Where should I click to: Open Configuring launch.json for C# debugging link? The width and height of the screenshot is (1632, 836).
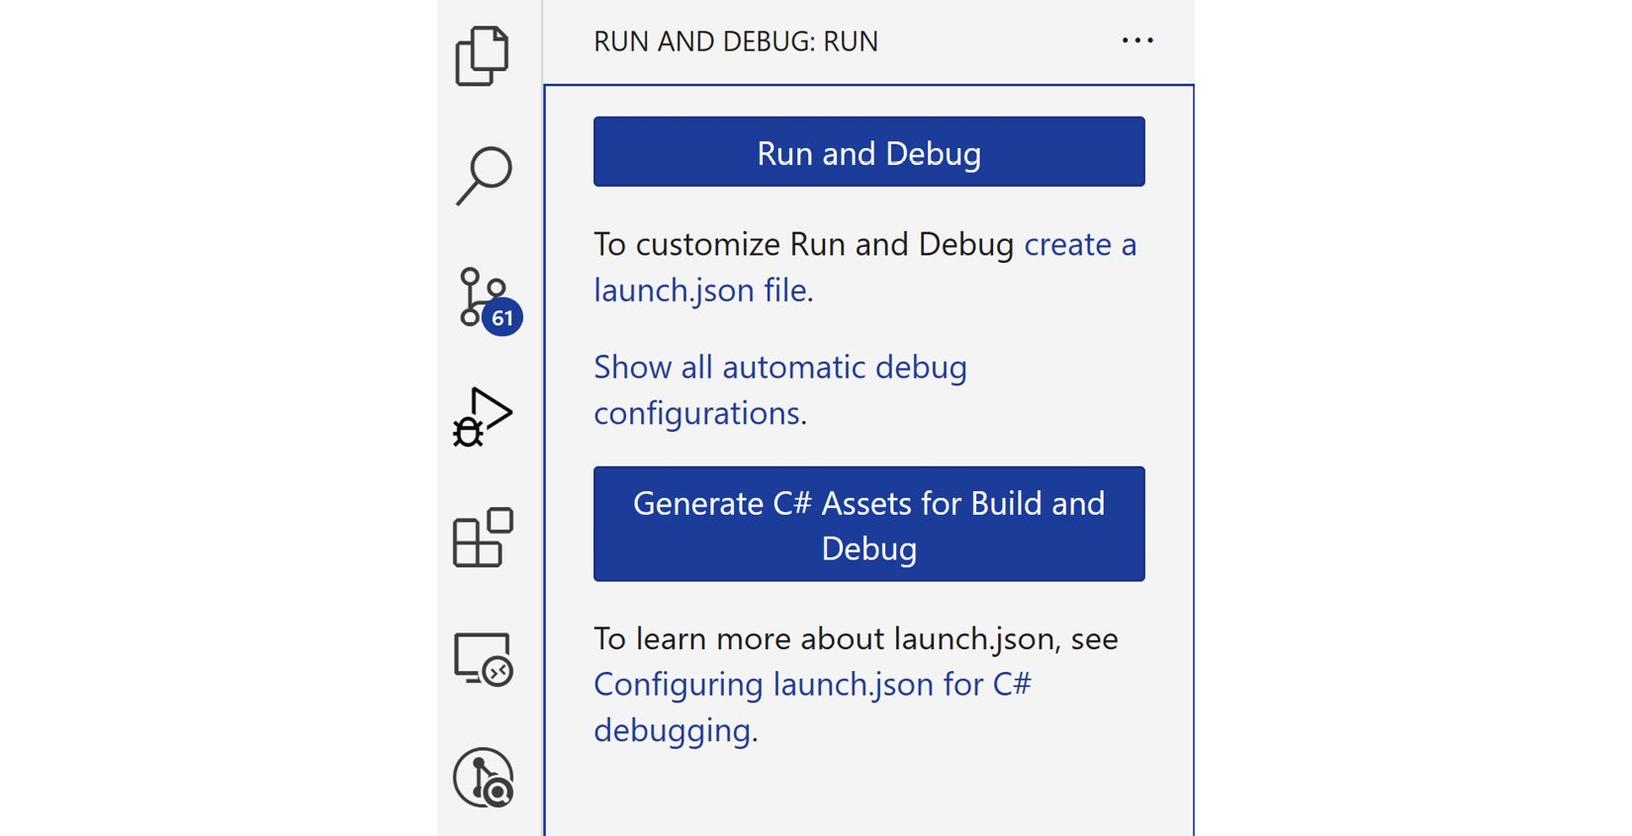(x=812, y=707)
